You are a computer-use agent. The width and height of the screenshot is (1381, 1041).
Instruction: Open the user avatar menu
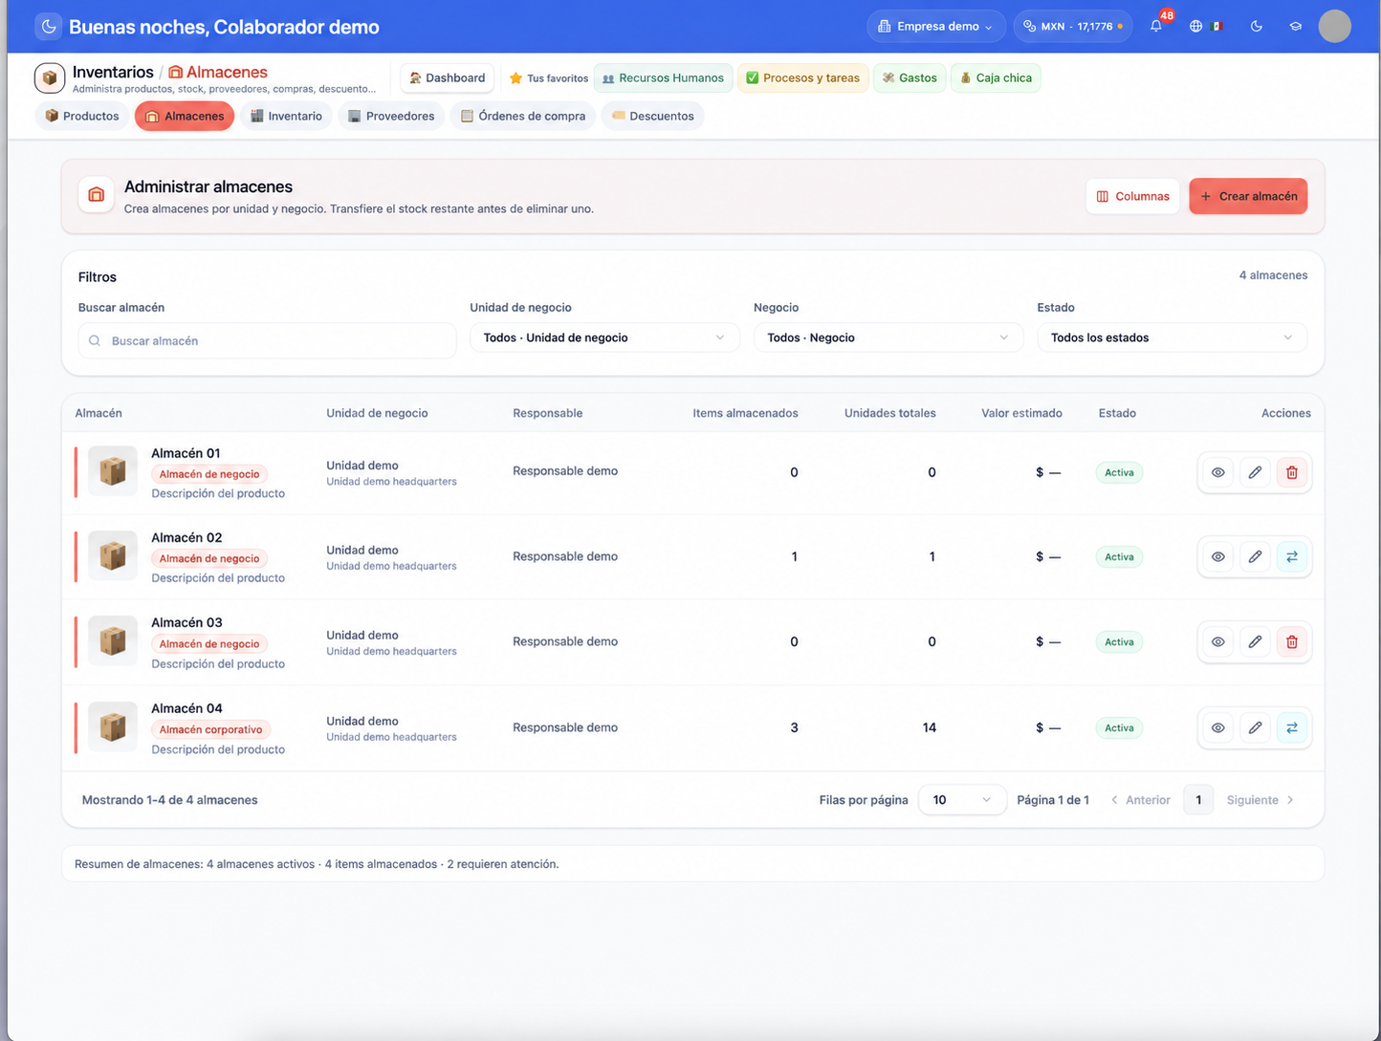pyautogui.click(x=1334, y=26)
